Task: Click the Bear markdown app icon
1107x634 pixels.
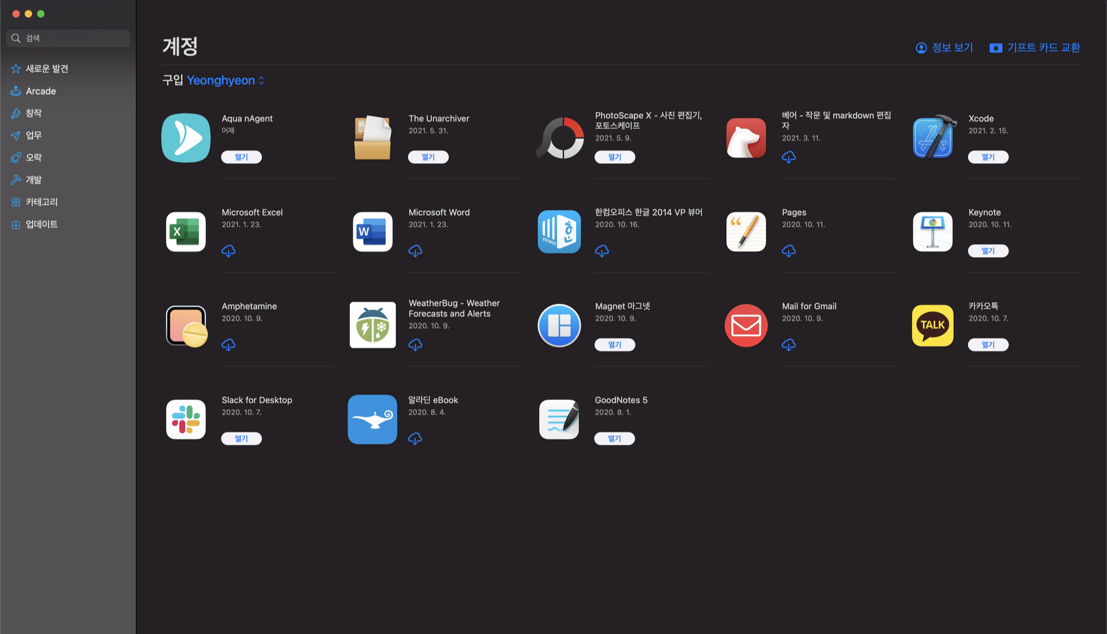Action: [746, 138]
